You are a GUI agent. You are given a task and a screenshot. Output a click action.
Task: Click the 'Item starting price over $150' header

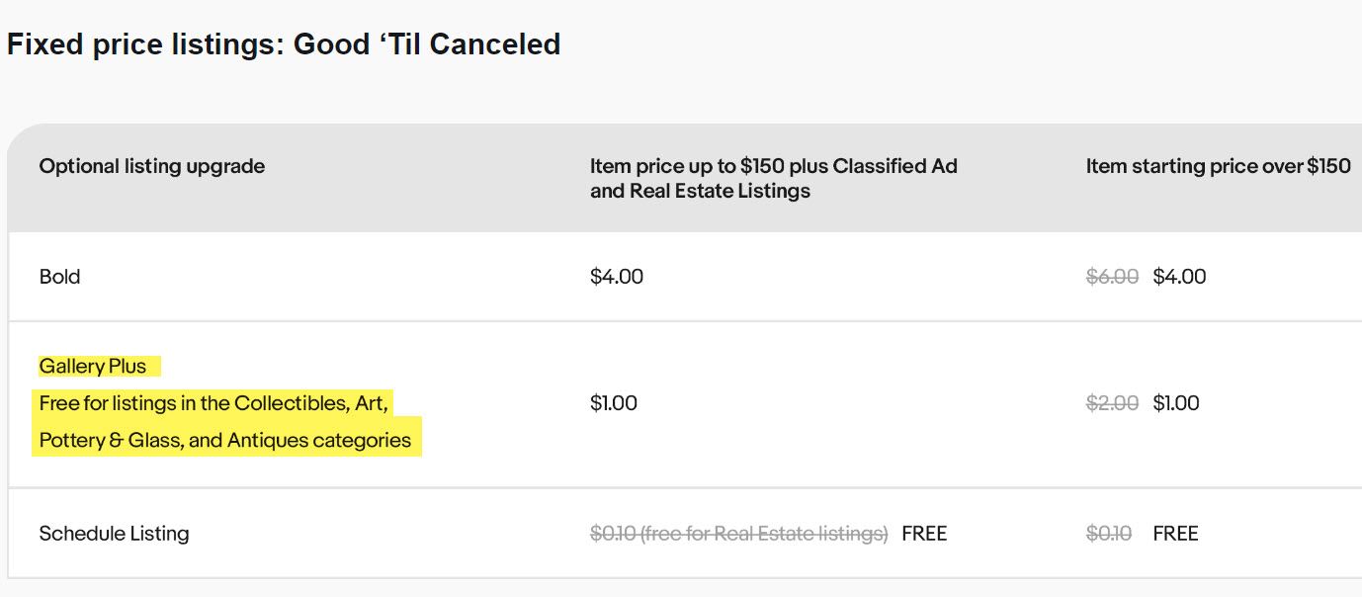[x=1219, y=166]
